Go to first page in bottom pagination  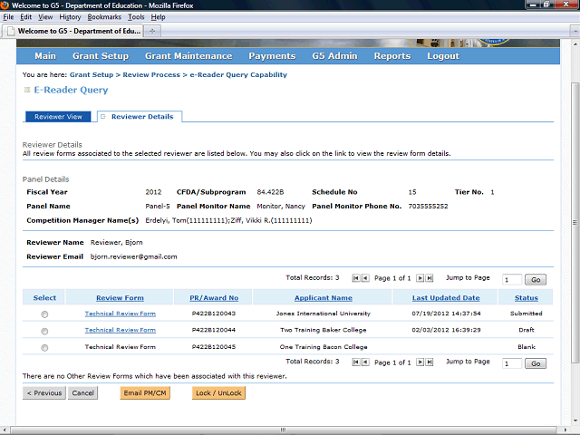click(x=356, y=362)
